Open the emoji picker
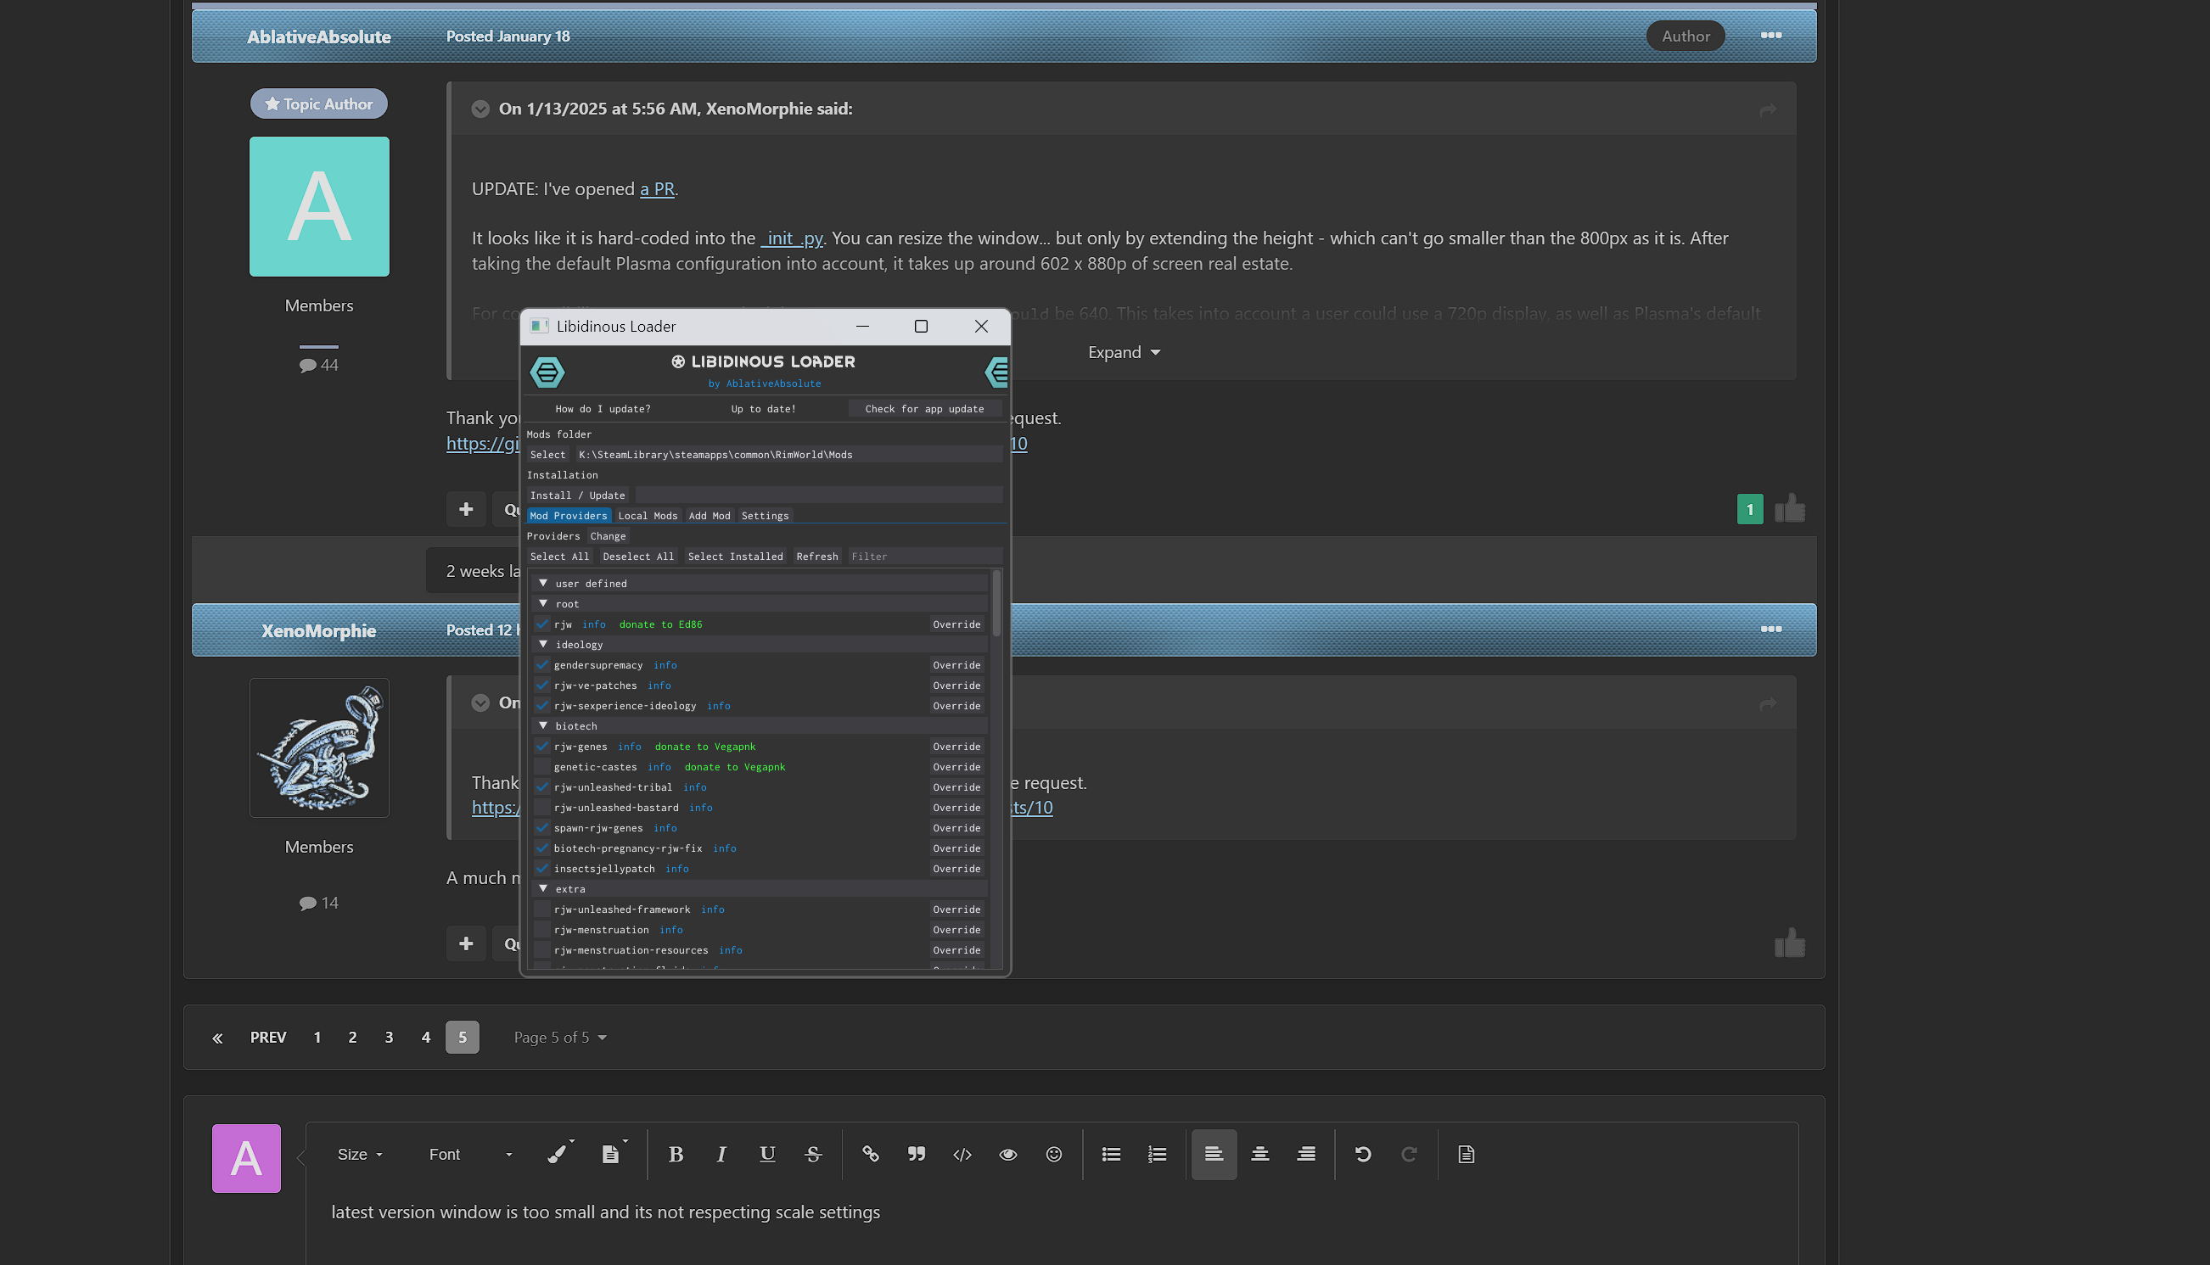Viewport: 2210px width, 1265px height. [1054, 1154]
